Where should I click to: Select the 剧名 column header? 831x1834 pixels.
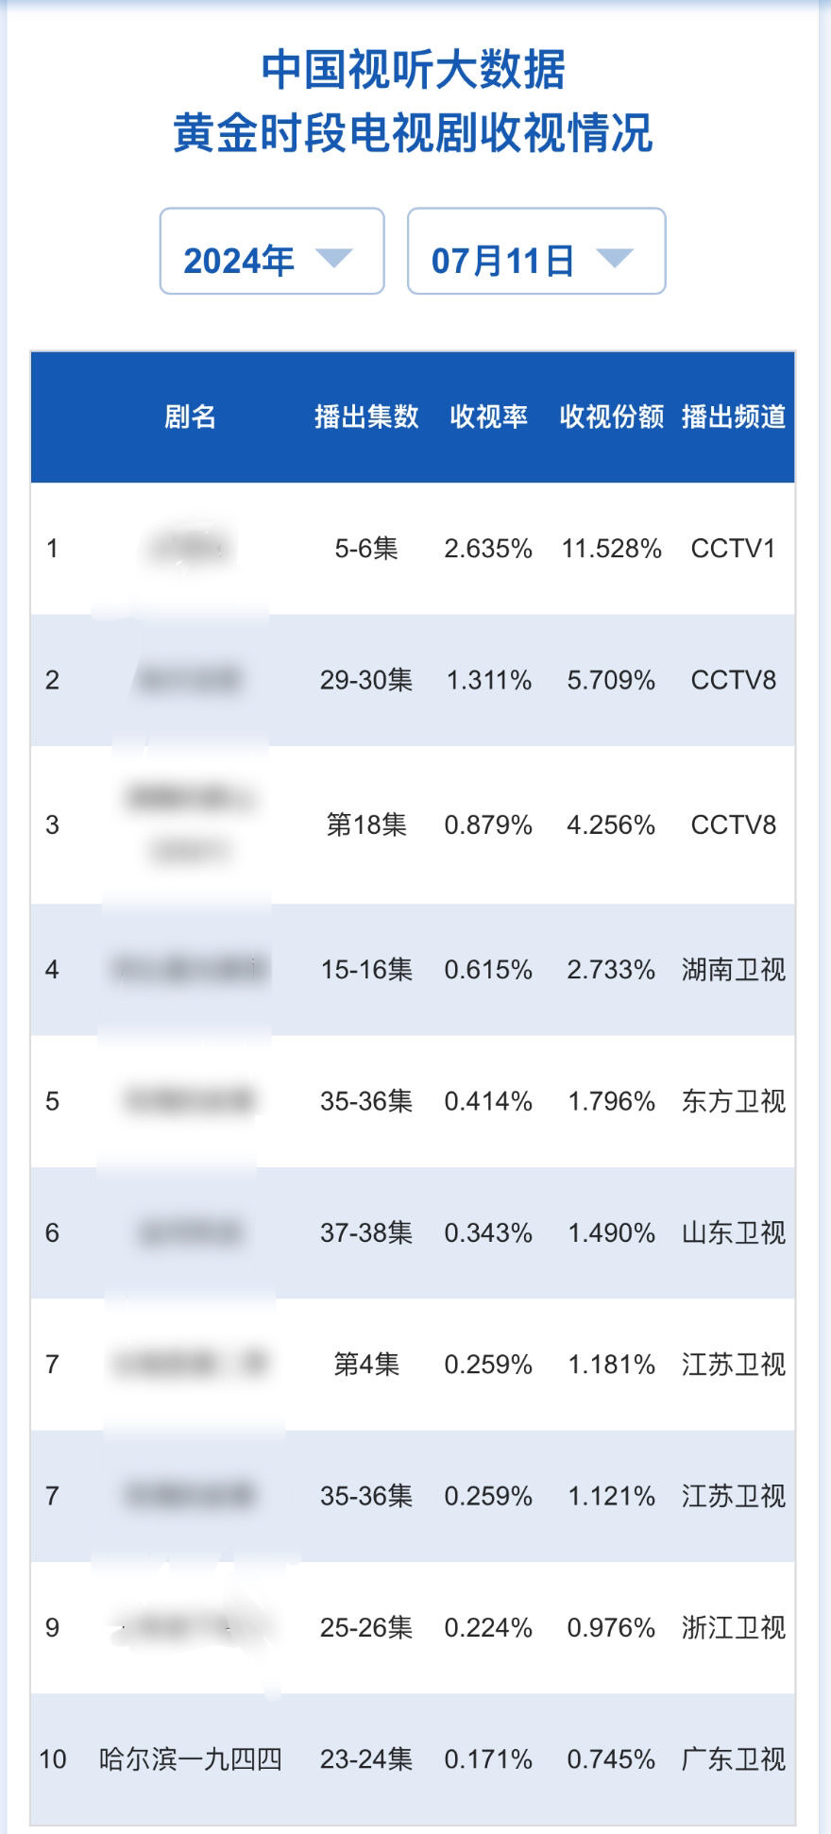coord(191,416)
